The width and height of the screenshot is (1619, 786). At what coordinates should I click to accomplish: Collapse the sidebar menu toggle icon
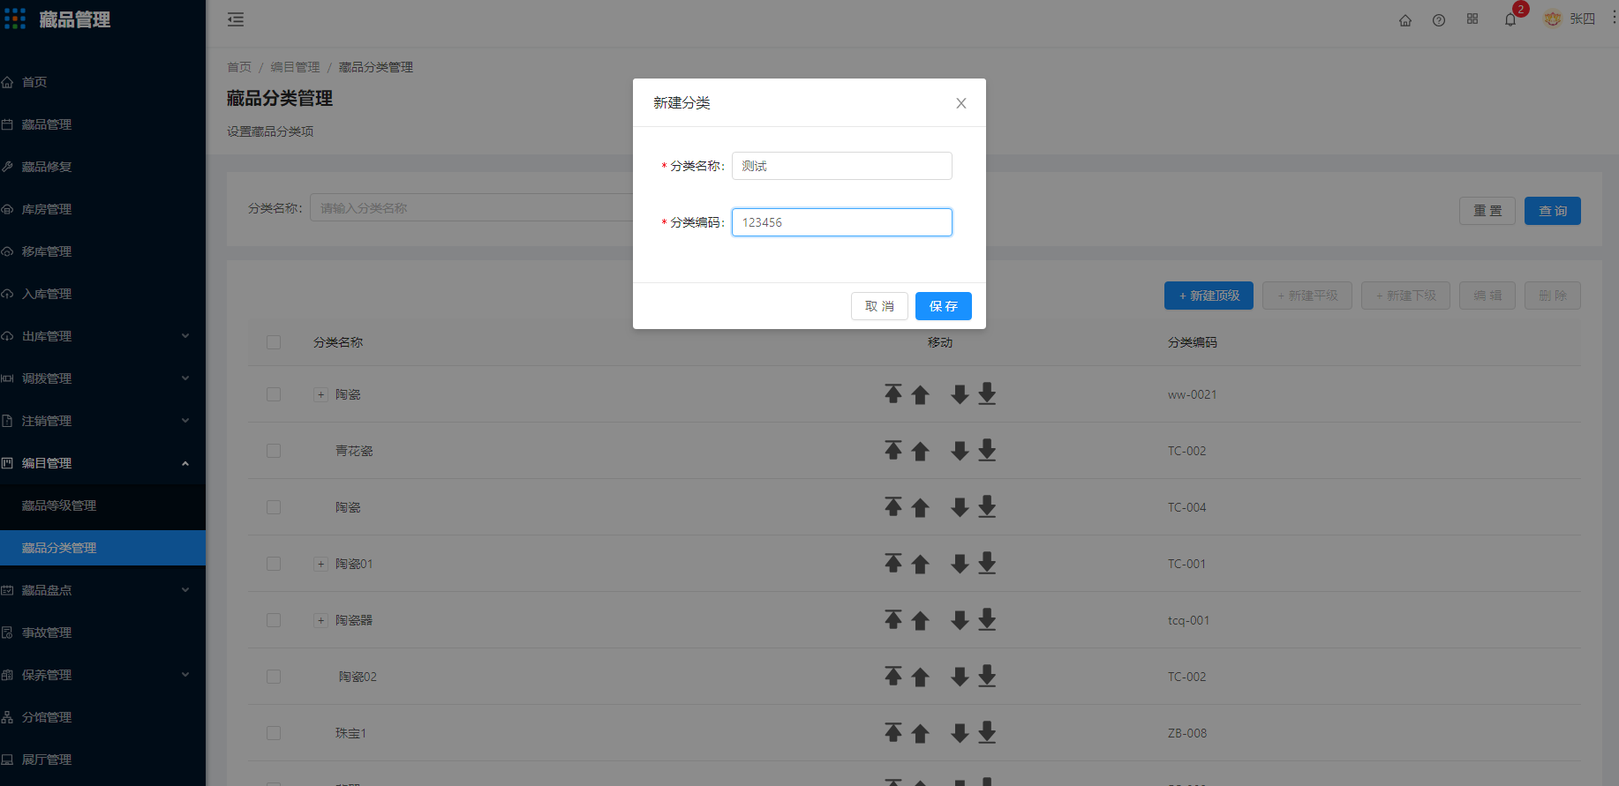[x=236, y=19]
